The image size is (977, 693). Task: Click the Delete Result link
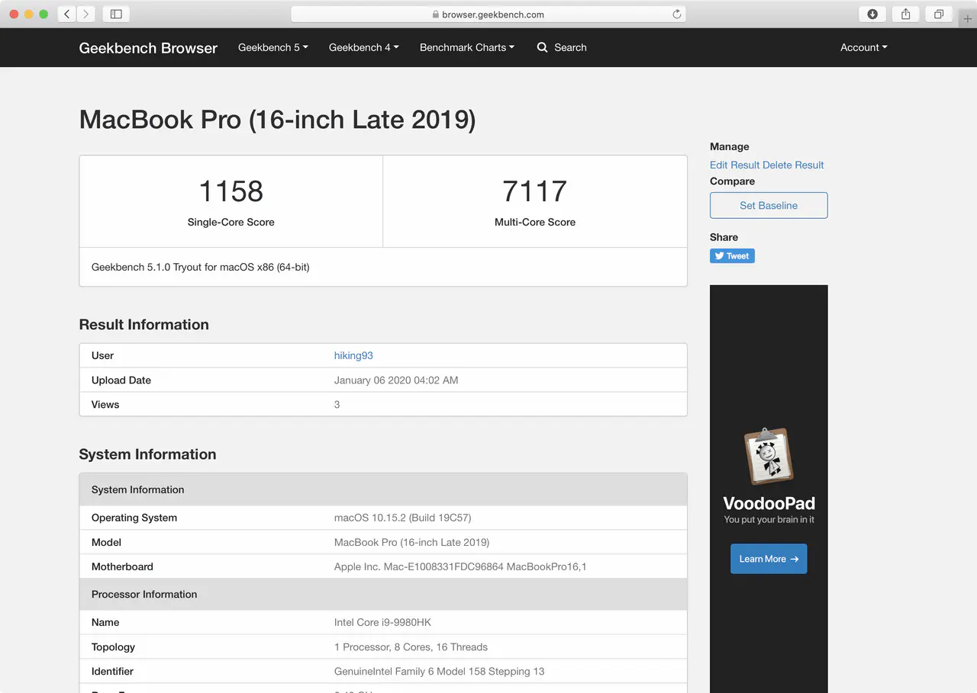tap(794, 165)
